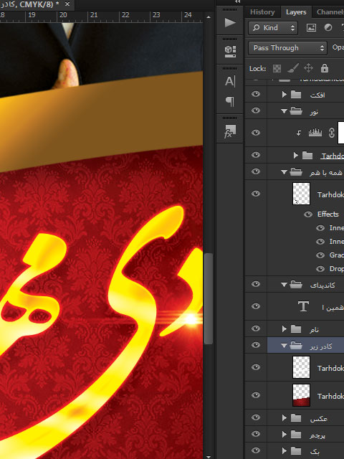Toggle all Effects visibility eye
This screenshot has height=459, width=344.
click(x=307, y=214)
